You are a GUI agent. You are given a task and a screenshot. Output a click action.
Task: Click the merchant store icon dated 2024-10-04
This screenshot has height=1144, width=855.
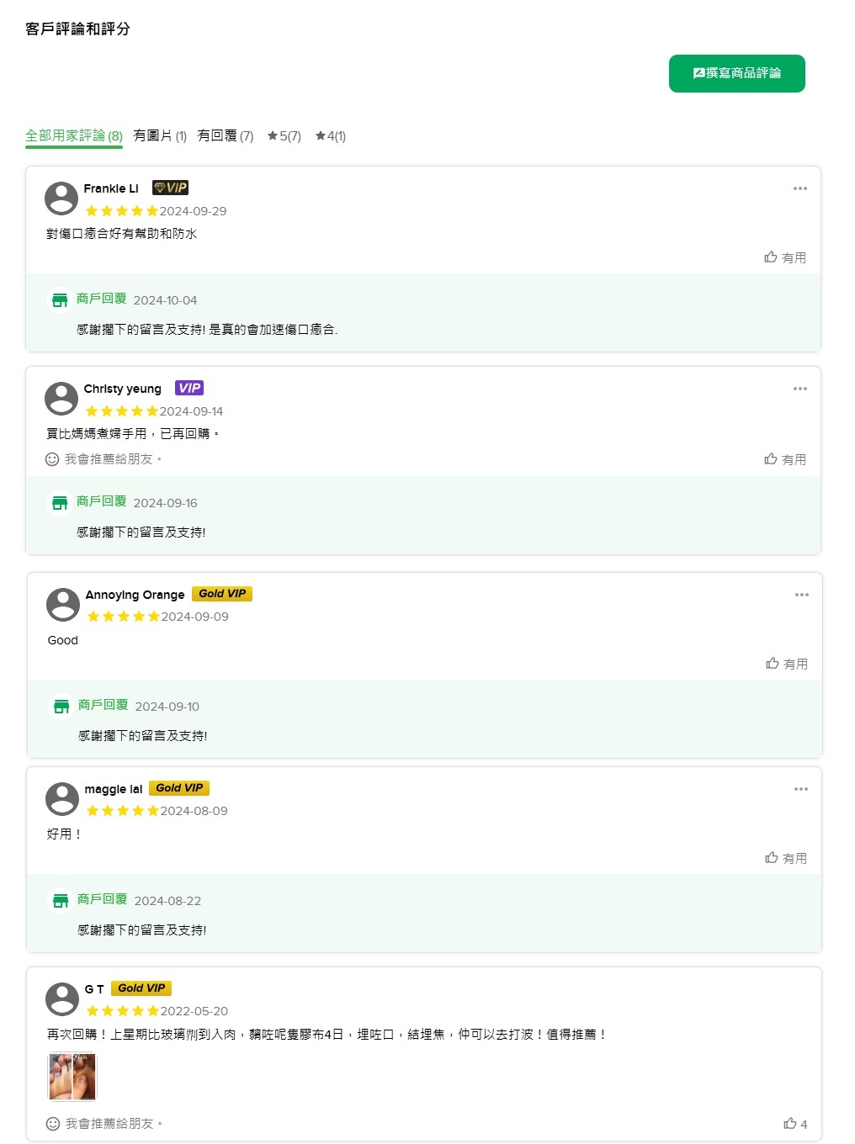(60, 300)
